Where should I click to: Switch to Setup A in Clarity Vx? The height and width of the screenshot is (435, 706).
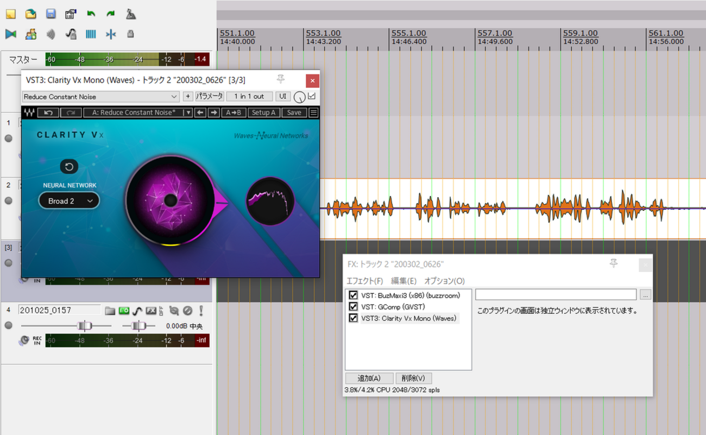tap(264, 112)
